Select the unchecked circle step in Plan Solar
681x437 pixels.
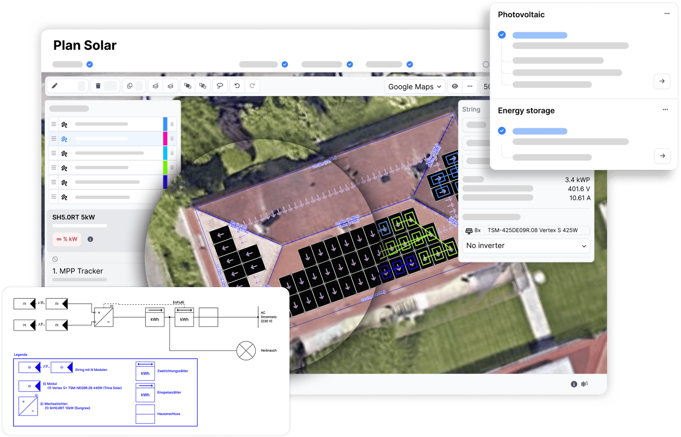(x=486, y=64)
